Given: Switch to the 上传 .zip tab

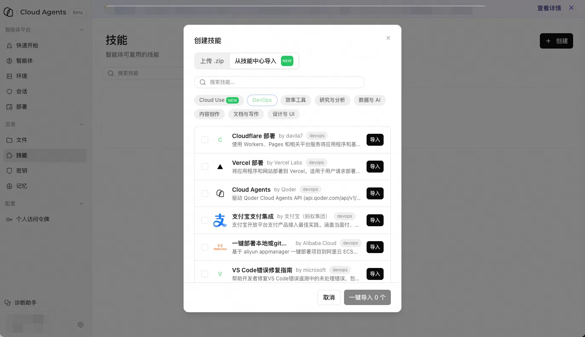Looking at the screenshot, I should click(212, 61).
